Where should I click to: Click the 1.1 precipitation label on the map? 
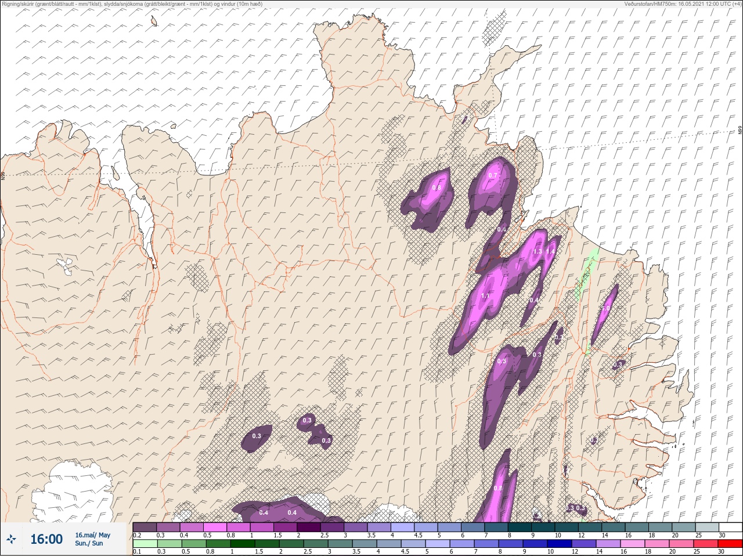pos(486,296)
